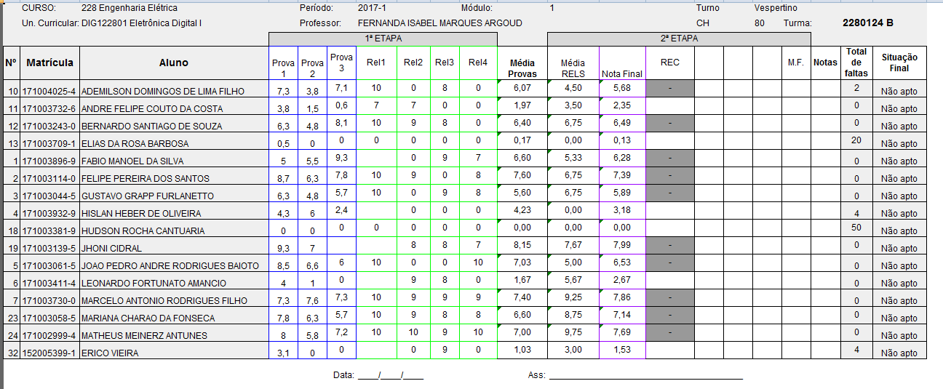This screenshot has height=389, width=943.
Task: Click the gray REC cell for ADEMILSON
Action: point(669,89)
